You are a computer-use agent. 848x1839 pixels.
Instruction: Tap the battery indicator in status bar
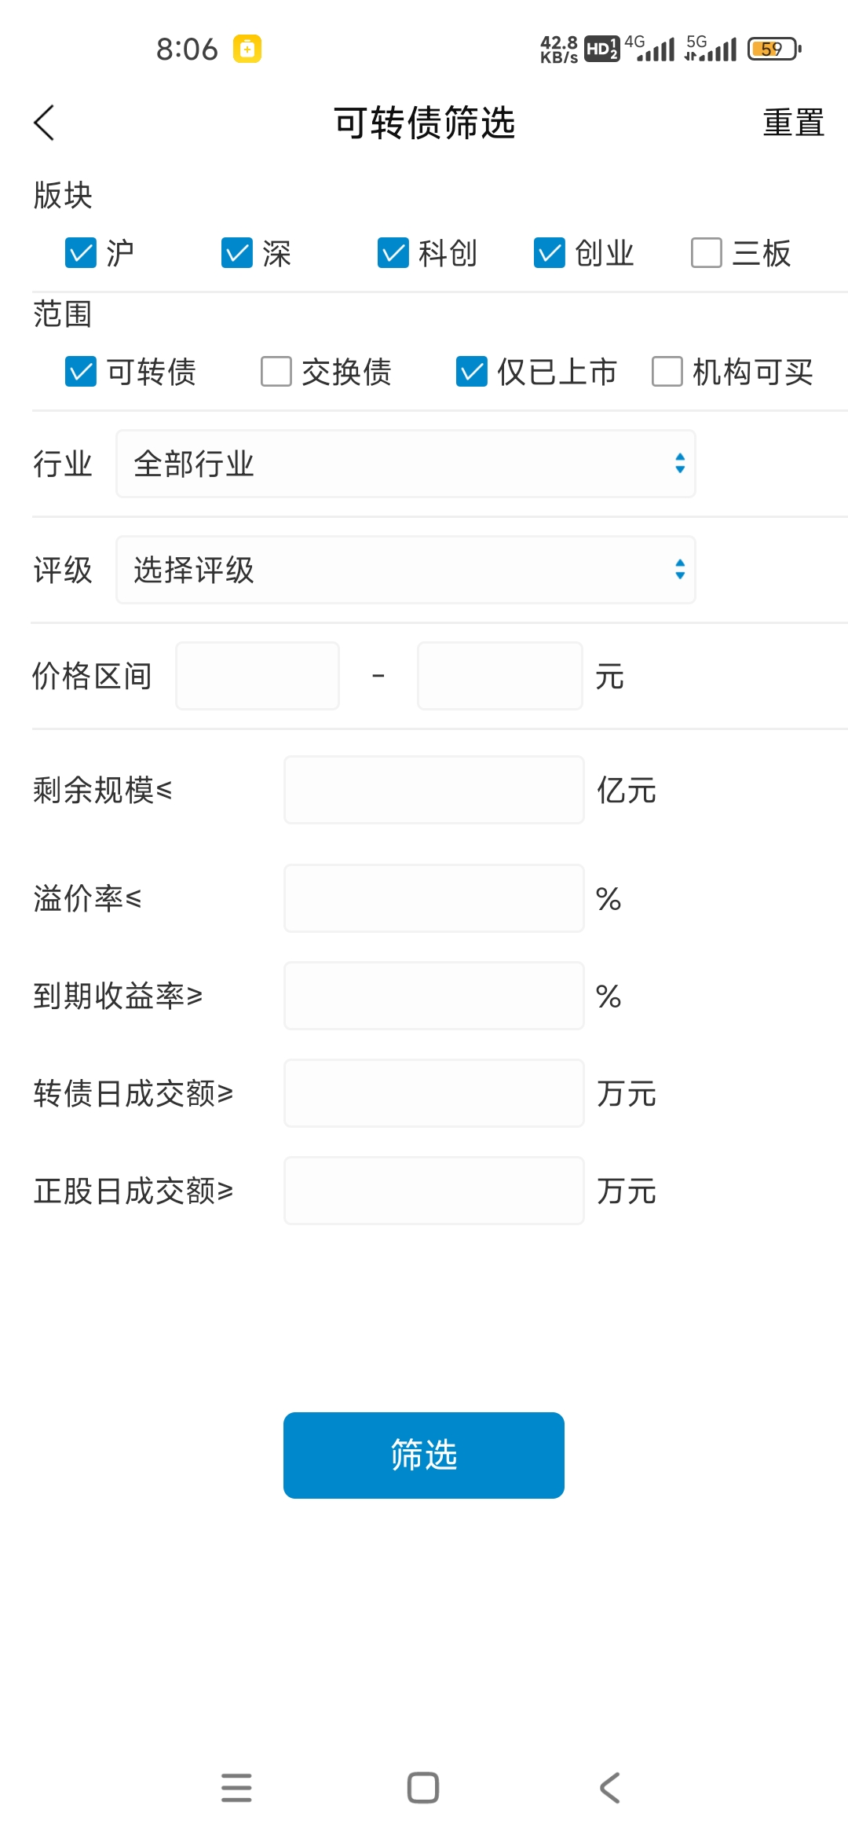[x=773, y=49]
